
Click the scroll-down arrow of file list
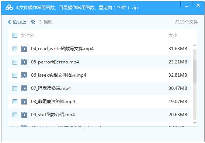click(195, 123)
